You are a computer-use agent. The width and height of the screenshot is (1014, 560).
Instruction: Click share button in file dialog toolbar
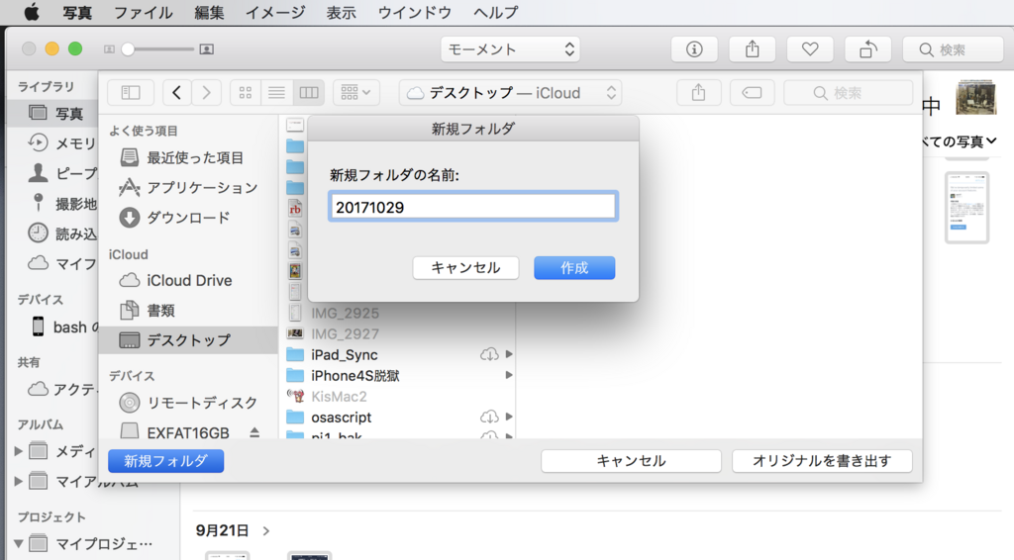click(698, 92)
